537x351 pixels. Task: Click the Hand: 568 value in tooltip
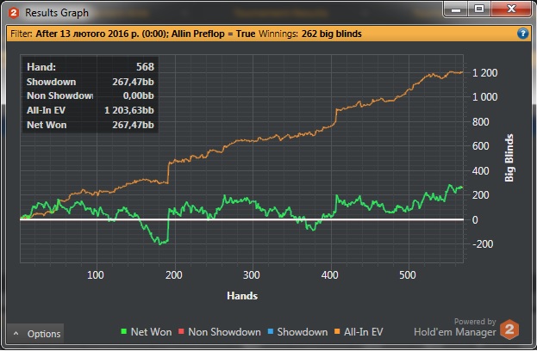pos(145,66)
